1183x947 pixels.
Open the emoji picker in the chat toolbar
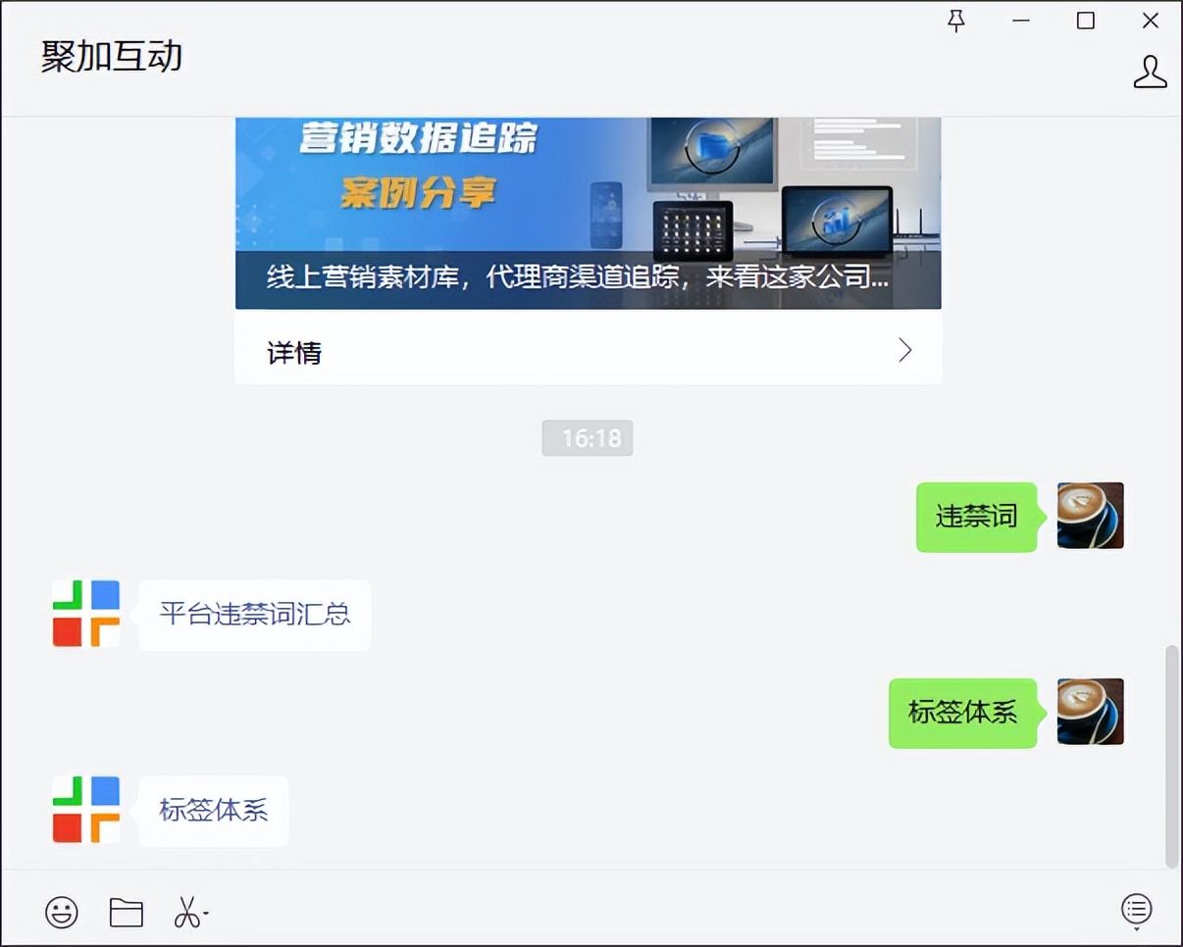click(62, 912)
